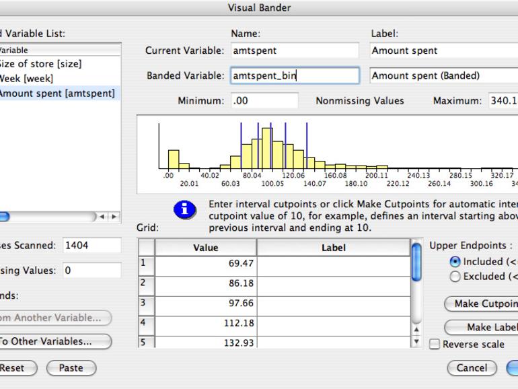
Task: Select Amount spent [amtspent] variable
Action: coord(59,94)
